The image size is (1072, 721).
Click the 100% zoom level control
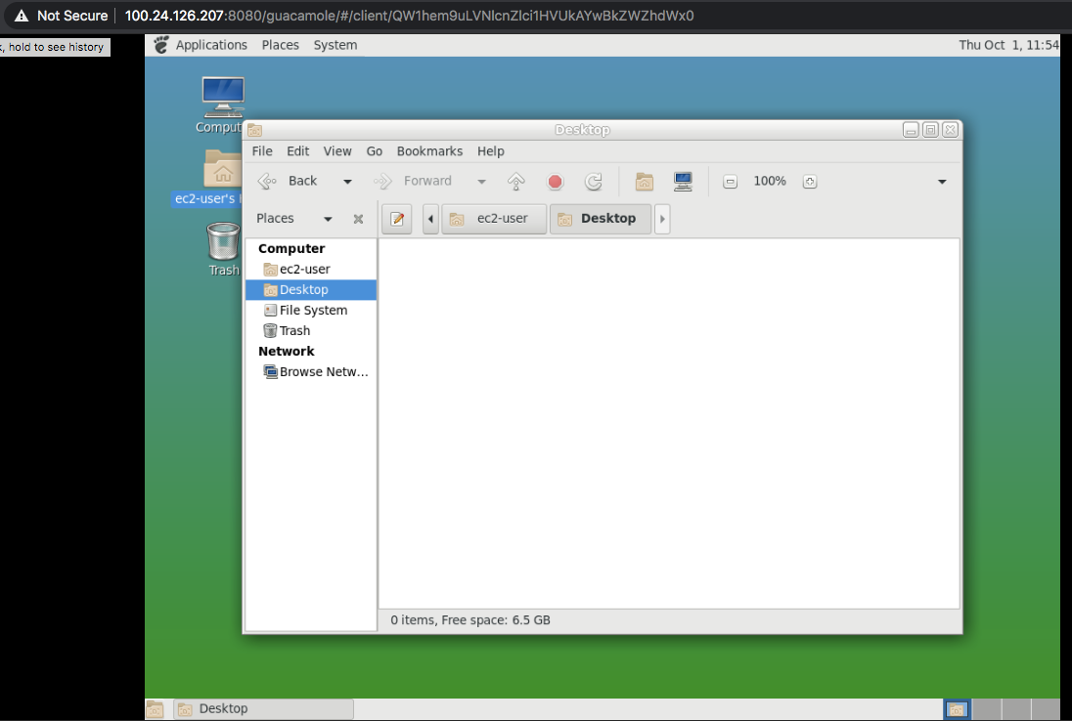coord(770,181)
